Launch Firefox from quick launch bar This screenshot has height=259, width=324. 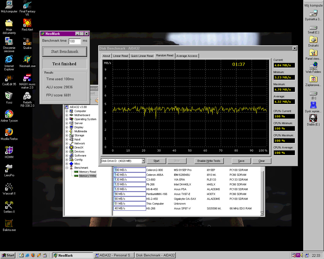(x=33, y=255)
